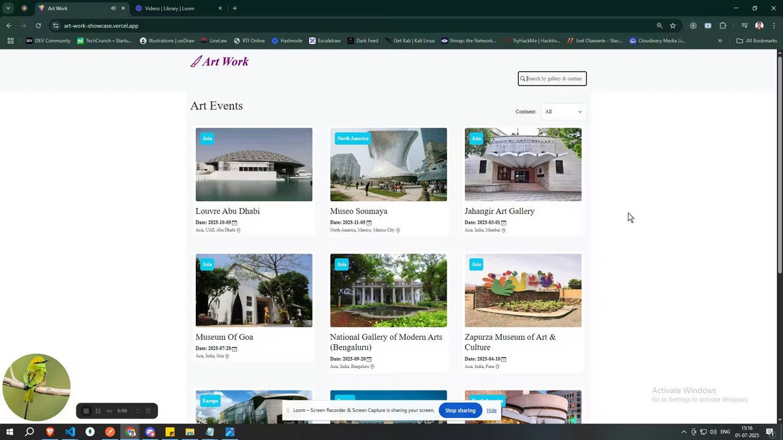Expand the hidden bookmarks chevron
This screenshot has width=783, height=440.
720,41
